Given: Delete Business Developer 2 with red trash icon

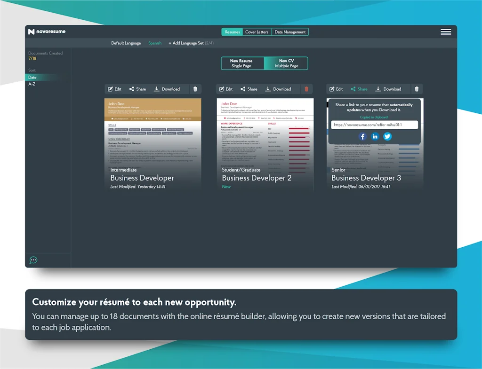Looking at the screenshot, I should pos(306,89).
